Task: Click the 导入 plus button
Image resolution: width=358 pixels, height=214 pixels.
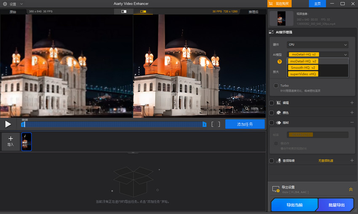Action: [11, 142]
